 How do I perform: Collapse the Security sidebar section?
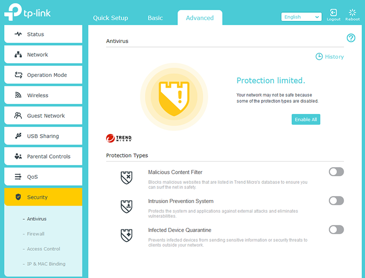coord(43,197)
